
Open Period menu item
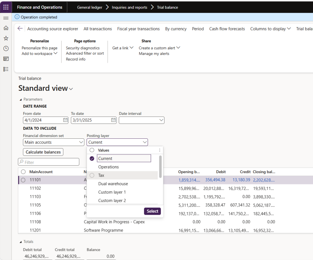[x=198, y=29]
